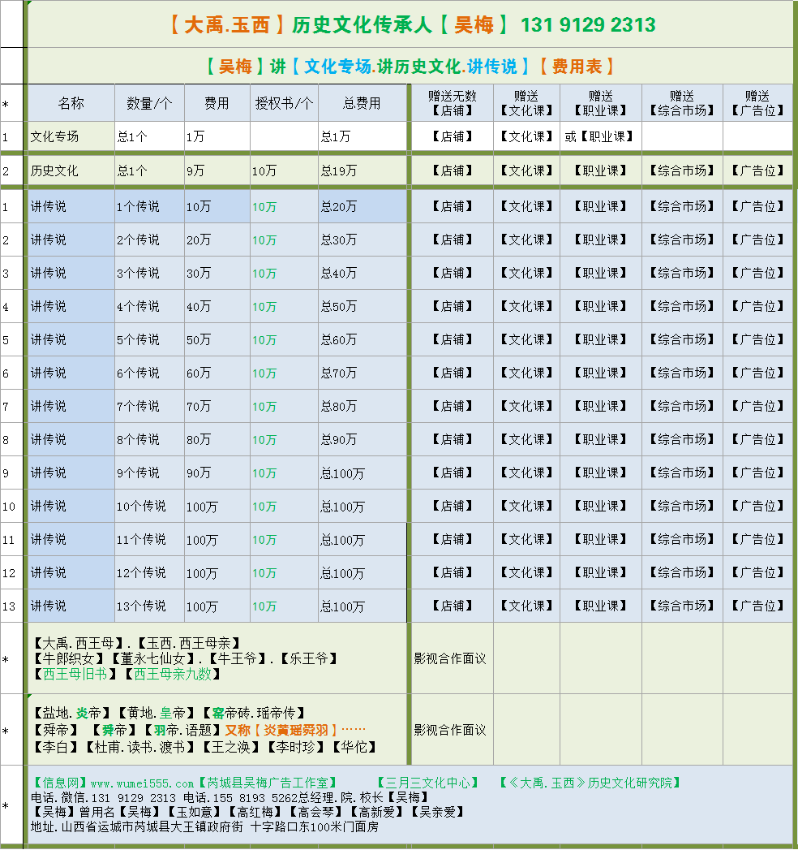
Task: Click the 13个传说 quantity cell
Action: [149, 606]
